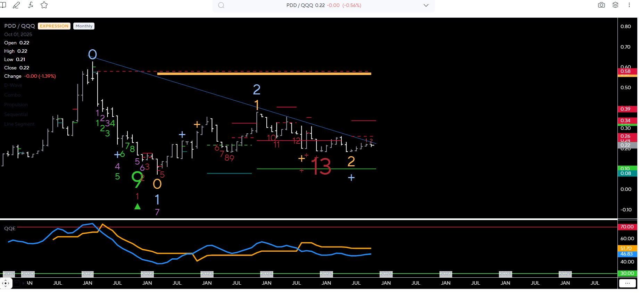Screen dimensions: 639x293
Task: Select the Sequential indicator label
Action: (16, 114)
